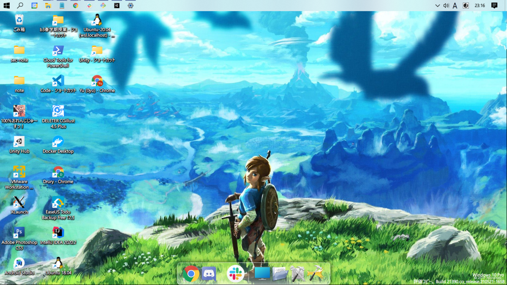Select the Unity - ショートカット folder
Viewport: 507px width, 285px height.
(97, 53)
